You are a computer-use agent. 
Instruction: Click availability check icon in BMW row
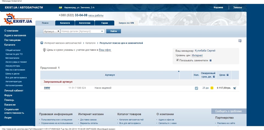coord(196,88)
